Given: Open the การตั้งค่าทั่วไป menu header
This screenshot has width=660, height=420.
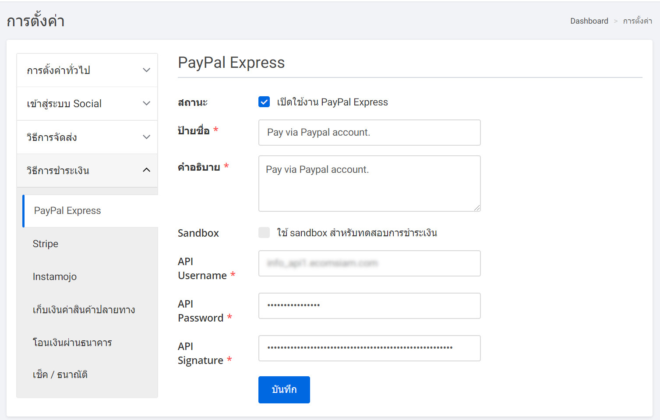Looking at the screenshot, I should [x=87, y=70].
